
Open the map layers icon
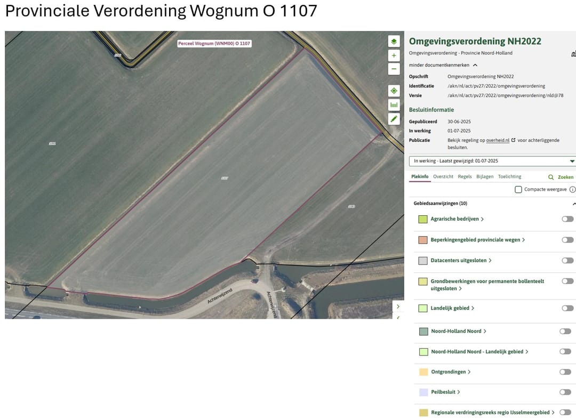pos(394,42)
